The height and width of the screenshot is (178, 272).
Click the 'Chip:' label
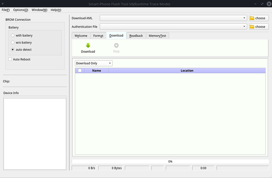tap(6, 81)
